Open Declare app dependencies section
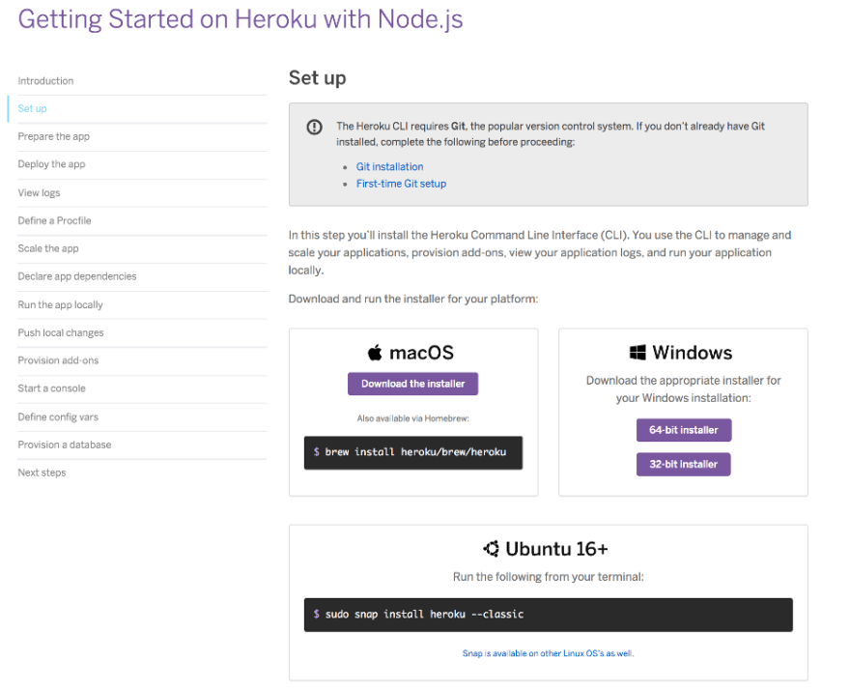The width and height of the screenshot is (850, 689). [77, 276]
